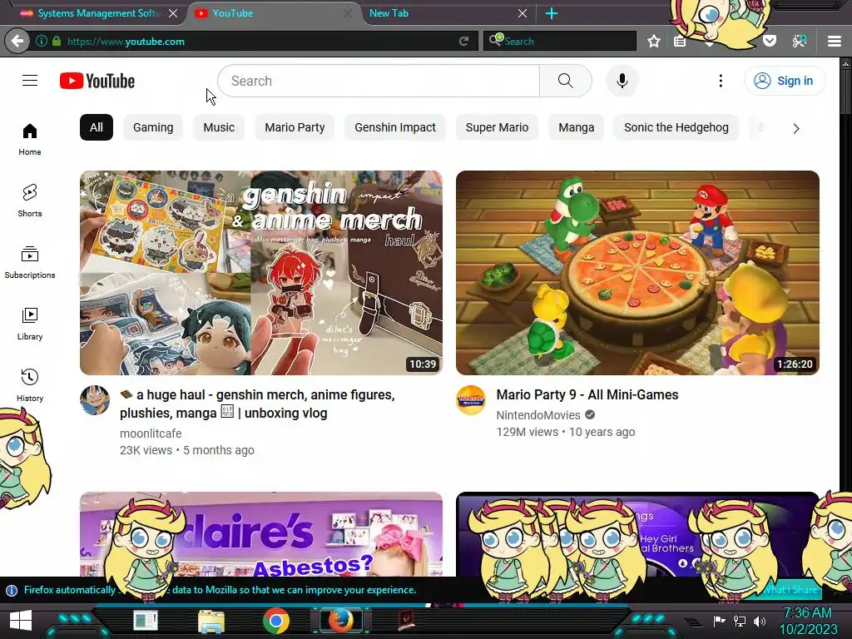
Task: Click the NintendoMovies channel avatar
Action: coord(471,400)
